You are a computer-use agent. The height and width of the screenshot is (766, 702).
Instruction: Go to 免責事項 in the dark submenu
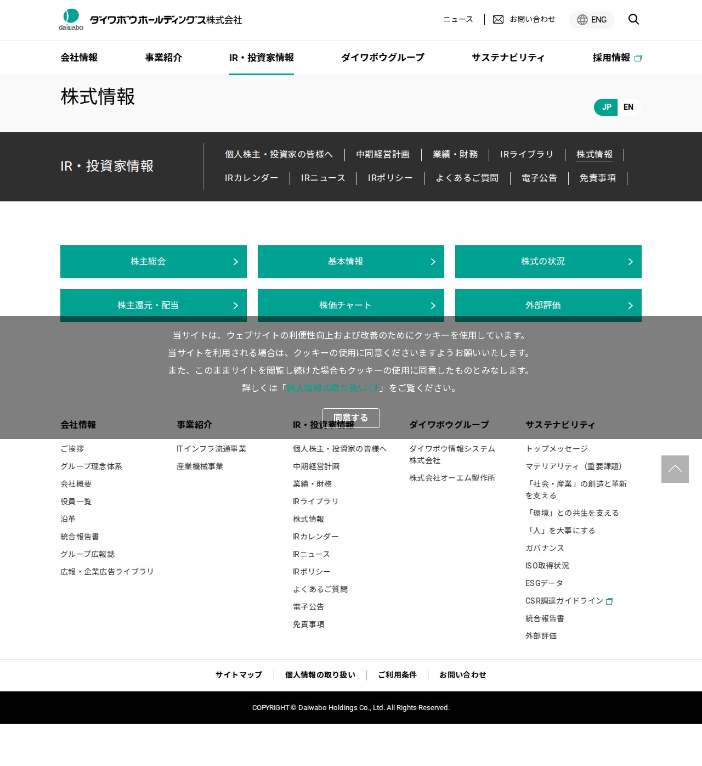[x=598, y=178]
